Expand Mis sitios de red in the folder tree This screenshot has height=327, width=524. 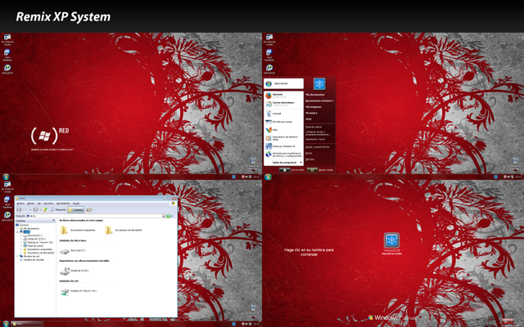tap(17, 256)
